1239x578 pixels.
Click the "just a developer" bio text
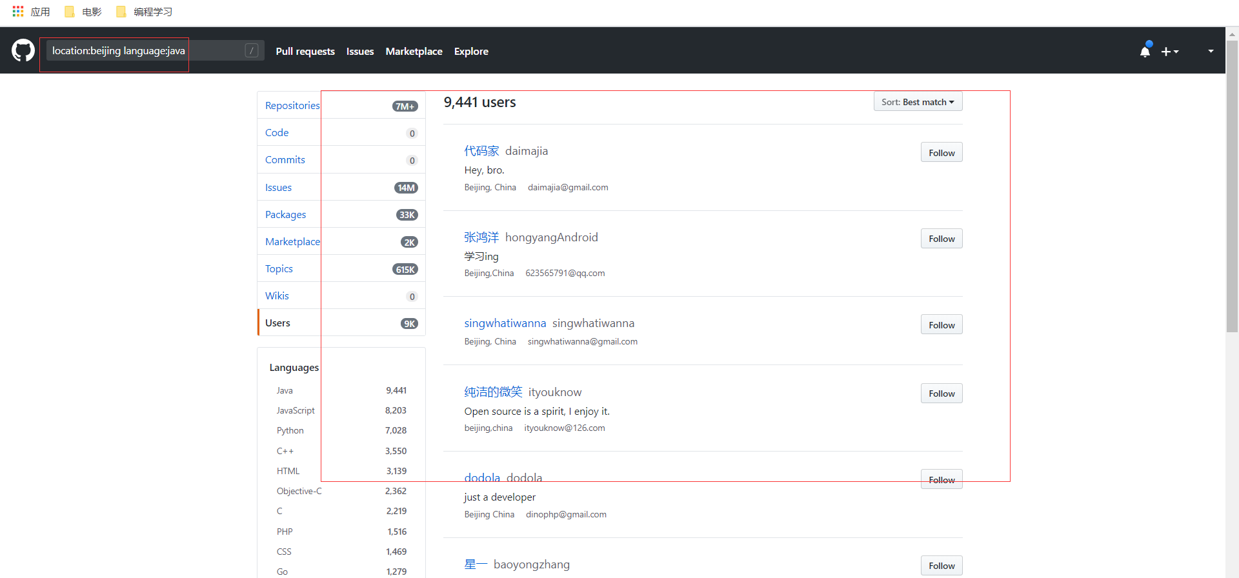[499, 497]
